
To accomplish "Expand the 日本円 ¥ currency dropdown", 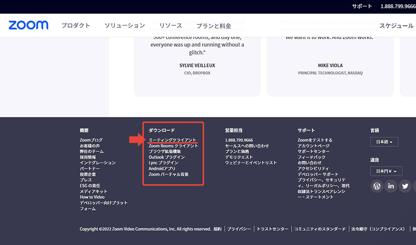I will 386,171.
